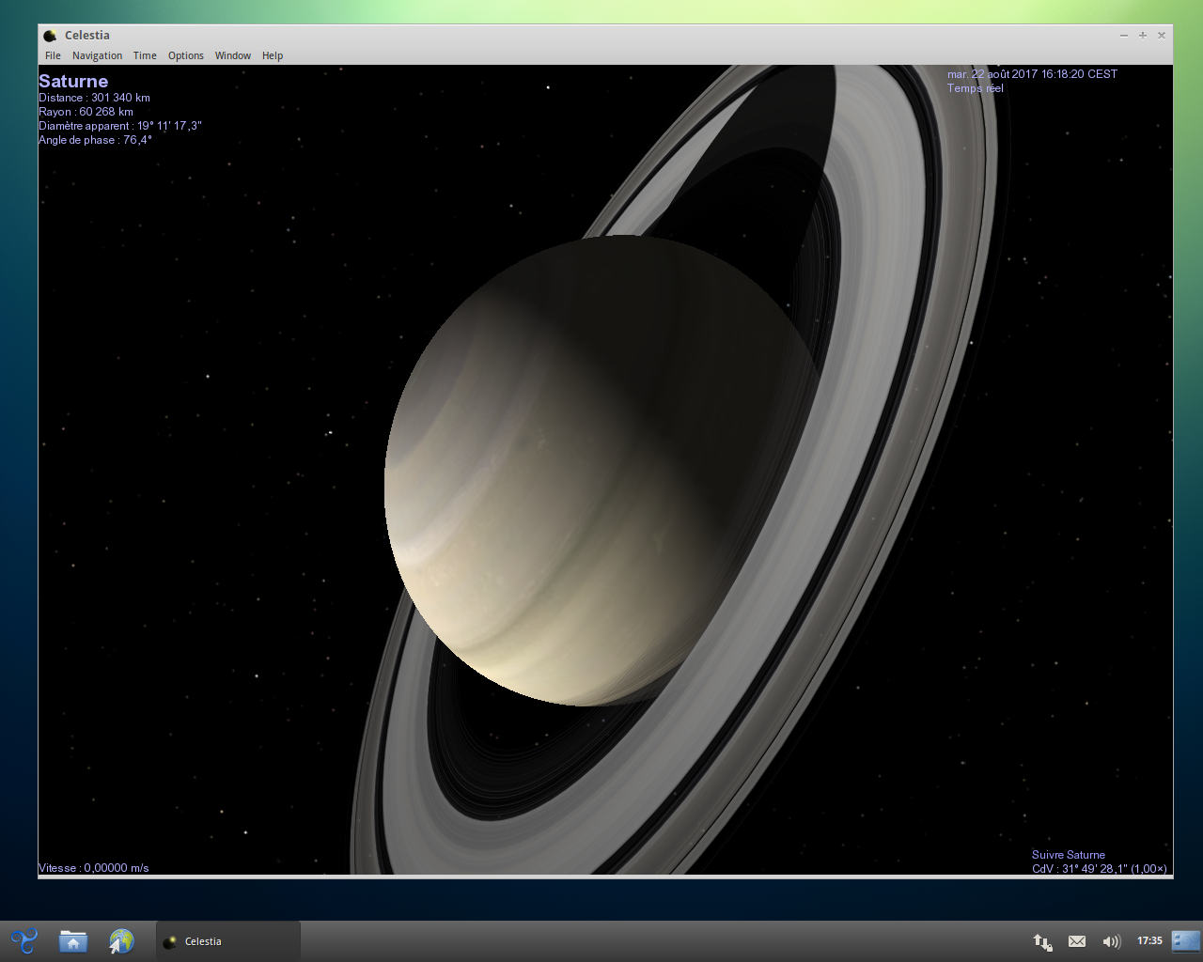Click the 'Rayon : 60 268 km' text
This screenshot has height=962, width=1203.
pyautogui.click(x=86, y=112)
